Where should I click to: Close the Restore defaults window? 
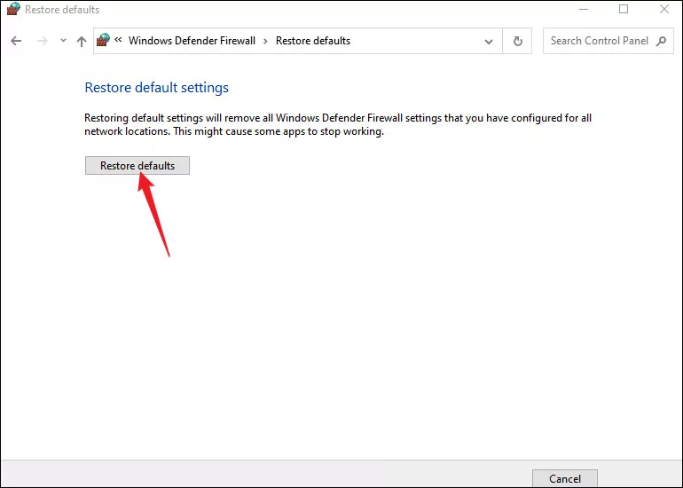663,9
